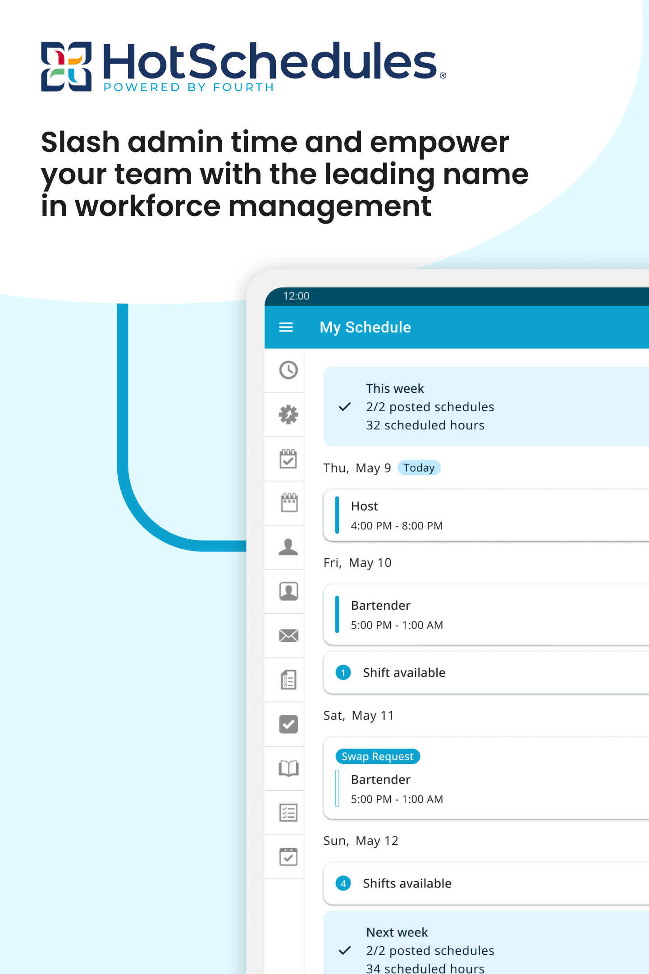
Task: Open the document form sidebar icon
Action: coord(288,680)
